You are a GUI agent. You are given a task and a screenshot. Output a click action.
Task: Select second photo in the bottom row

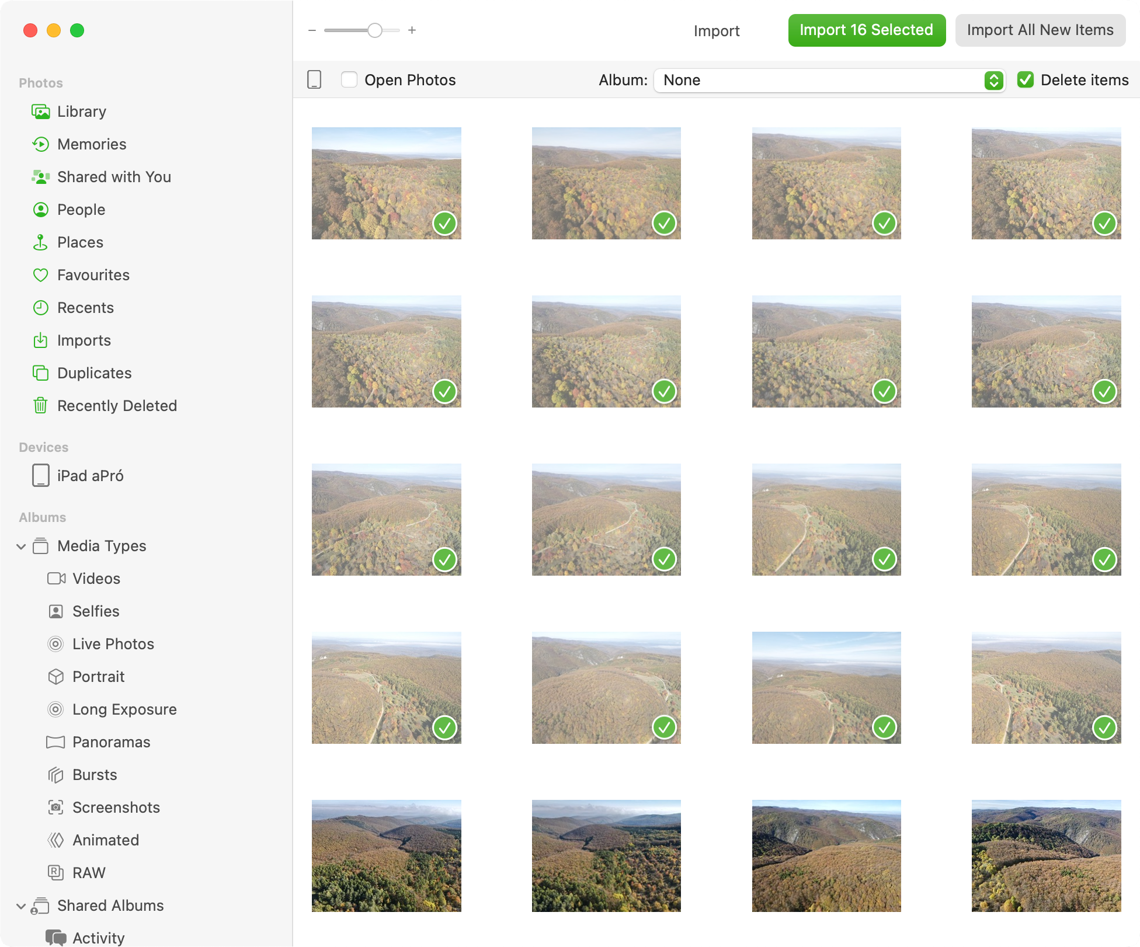(606, 856)
